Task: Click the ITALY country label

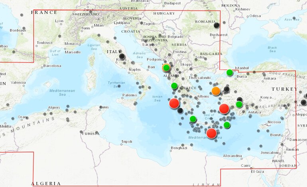Action: [x=114, y=52]
